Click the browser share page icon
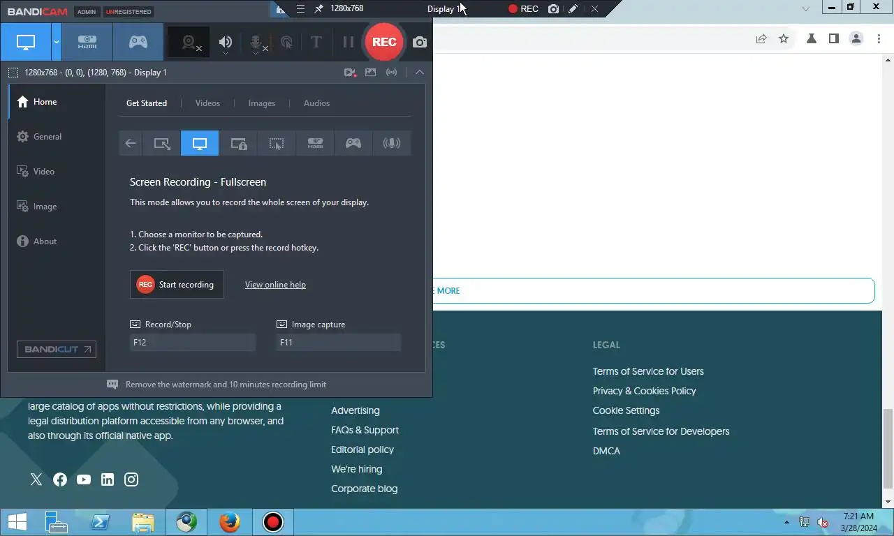 (x=761, y=39)
